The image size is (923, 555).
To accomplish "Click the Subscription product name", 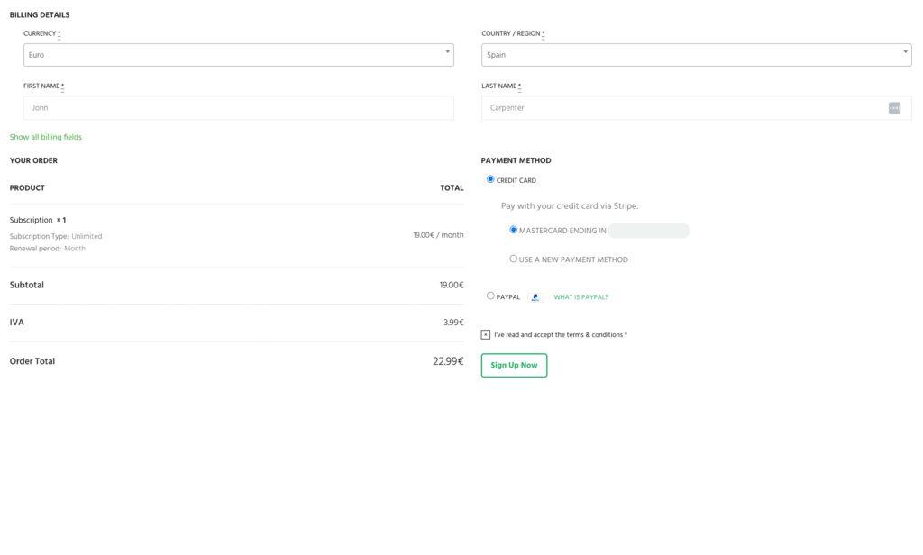I will coord(32,220).
